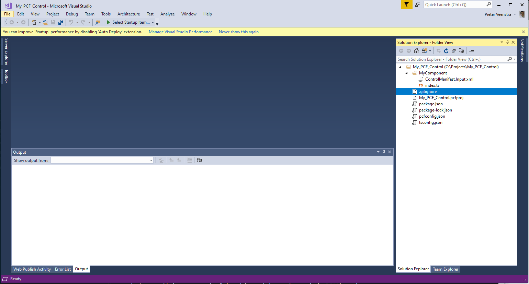Click the Redo toolbar icon
Screen dimensions: 529x284
click(x=83, y=22)
